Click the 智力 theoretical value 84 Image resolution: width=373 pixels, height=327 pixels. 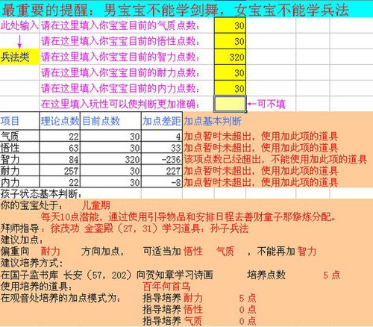pyautogui.click(x=60, y=159)
